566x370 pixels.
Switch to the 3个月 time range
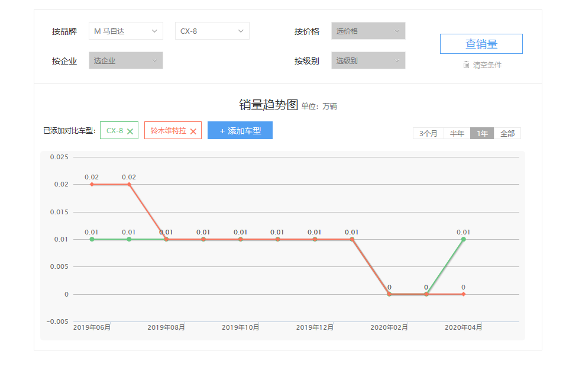[x=428, y=133]
